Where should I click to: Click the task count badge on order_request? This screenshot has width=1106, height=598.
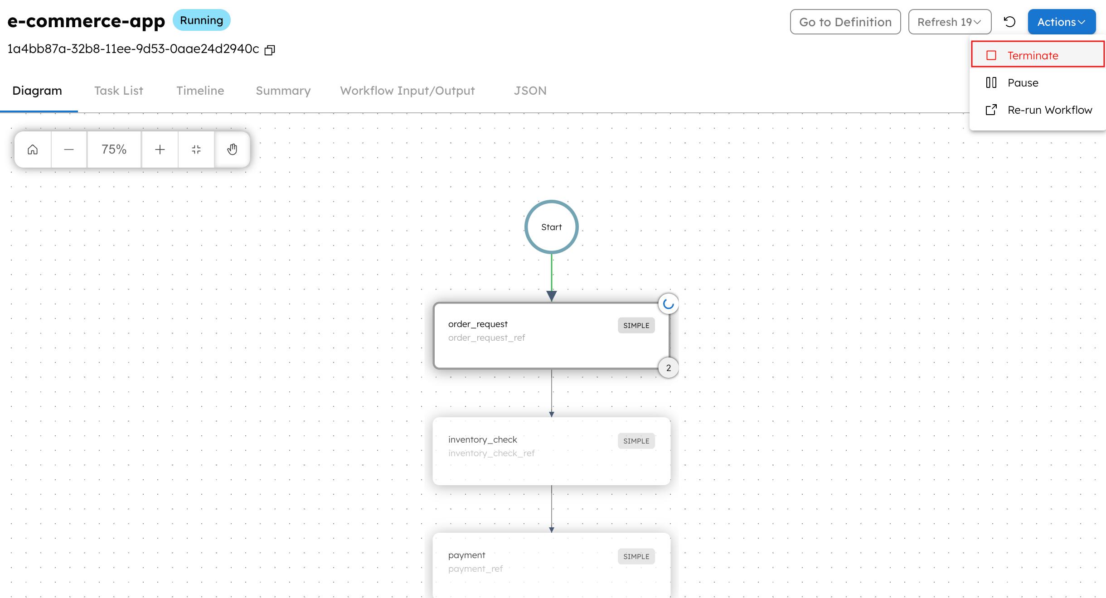pos(668,367)
